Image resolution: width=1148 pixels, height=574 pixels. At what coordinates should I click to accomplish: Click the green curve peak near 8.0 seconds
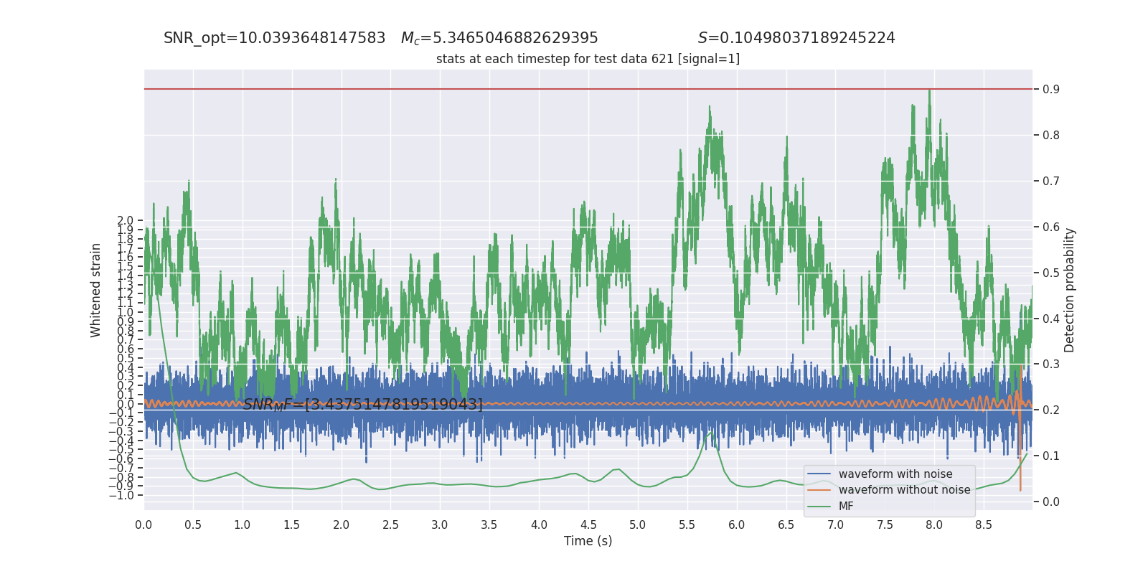929,92
